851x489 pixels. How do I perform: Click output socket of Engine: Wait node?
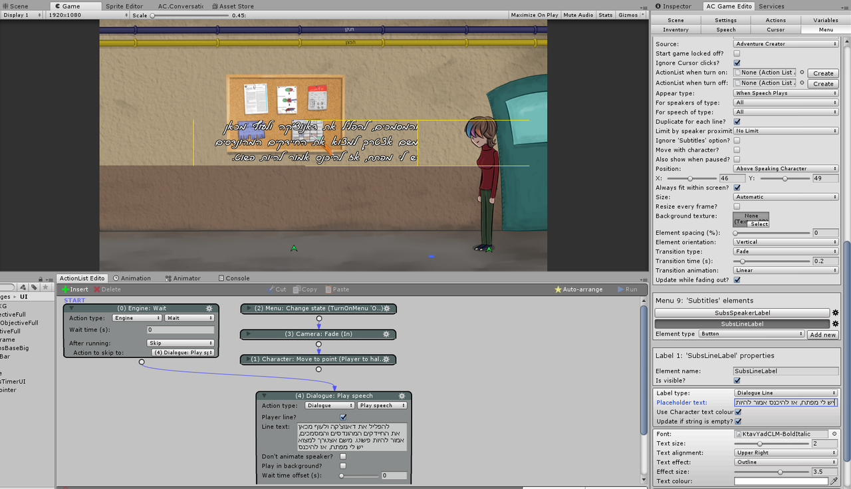142,362
